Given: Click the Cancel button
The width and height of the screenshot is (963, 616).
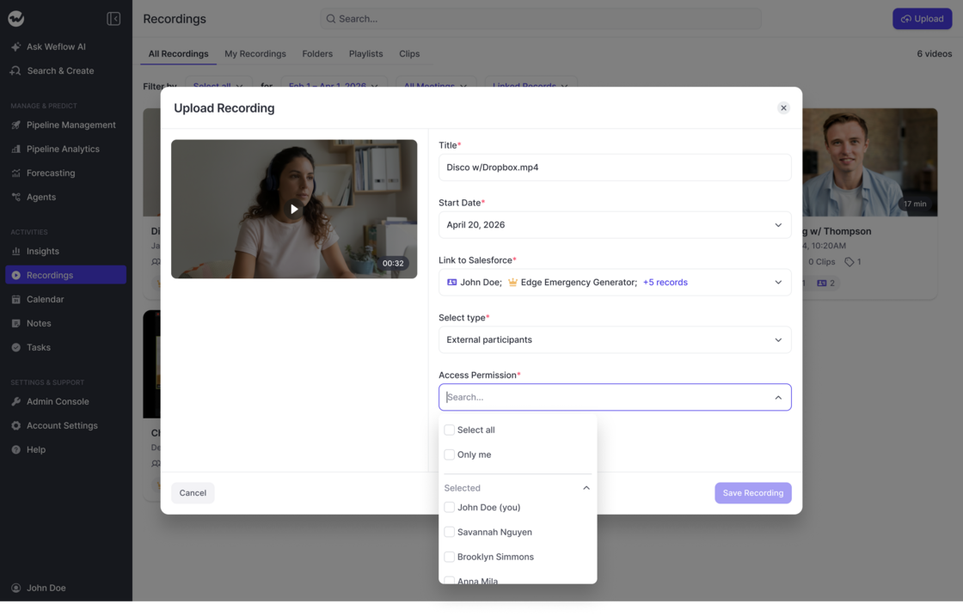Looking at the screenshot, I should click(193, 492).
